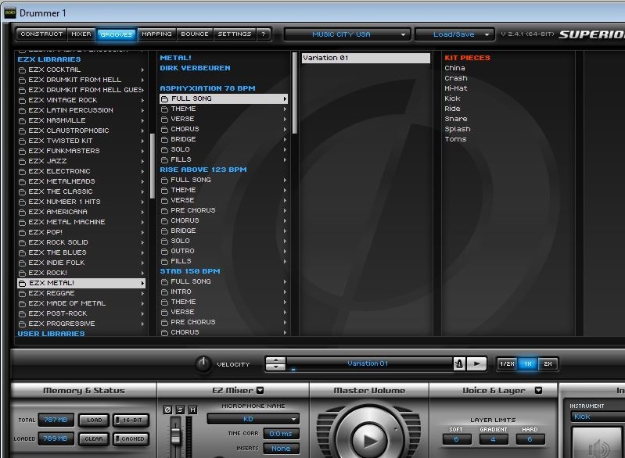The height and width of the screenshot is (458, 625).
Task: Solo the mixer channel with S button
Action: 181,410
